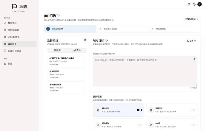The width and height of the screenshot is (206, 131).
Task: Open user avatar L menu
Action: 199,4
